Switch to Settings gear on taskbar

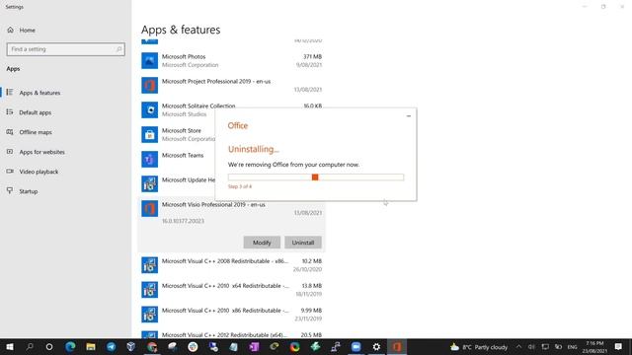coord(376,346)
